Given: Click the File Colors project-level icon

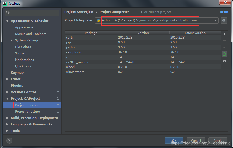Looking at the screenshot, I should [58, 47].
